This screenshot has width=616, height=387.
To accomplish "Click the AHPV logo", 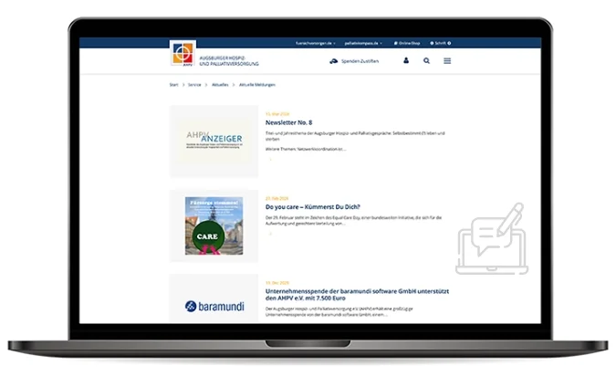I will pos(183,53).
